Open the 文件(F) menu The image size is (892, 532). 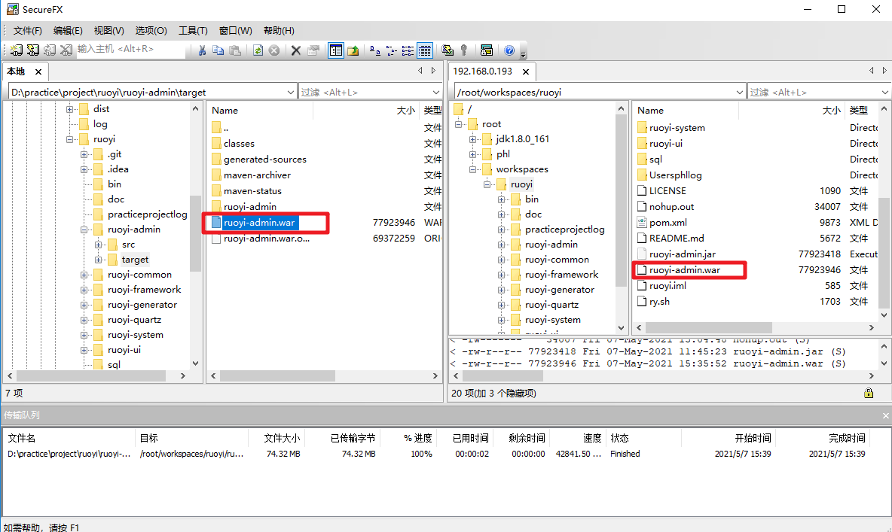click(x=27, y=31)
